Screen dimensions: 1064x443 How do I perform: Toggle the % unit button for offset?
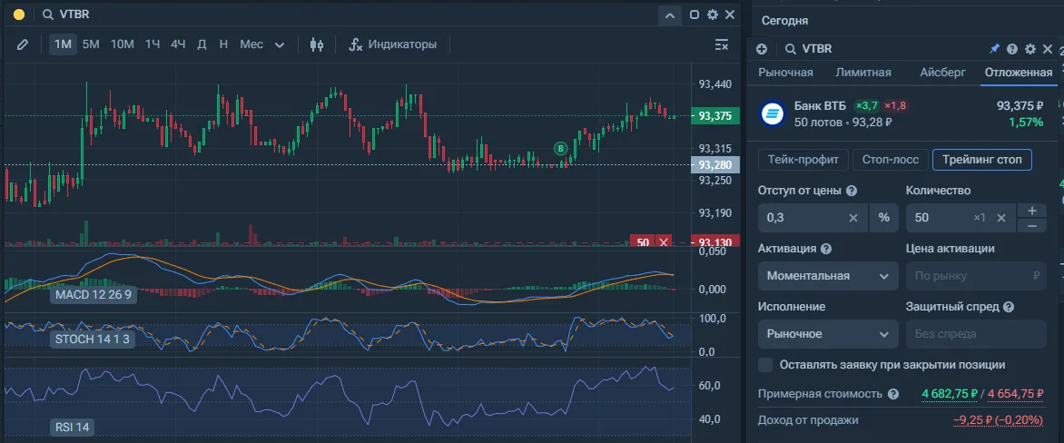click(x=883, y=218)
